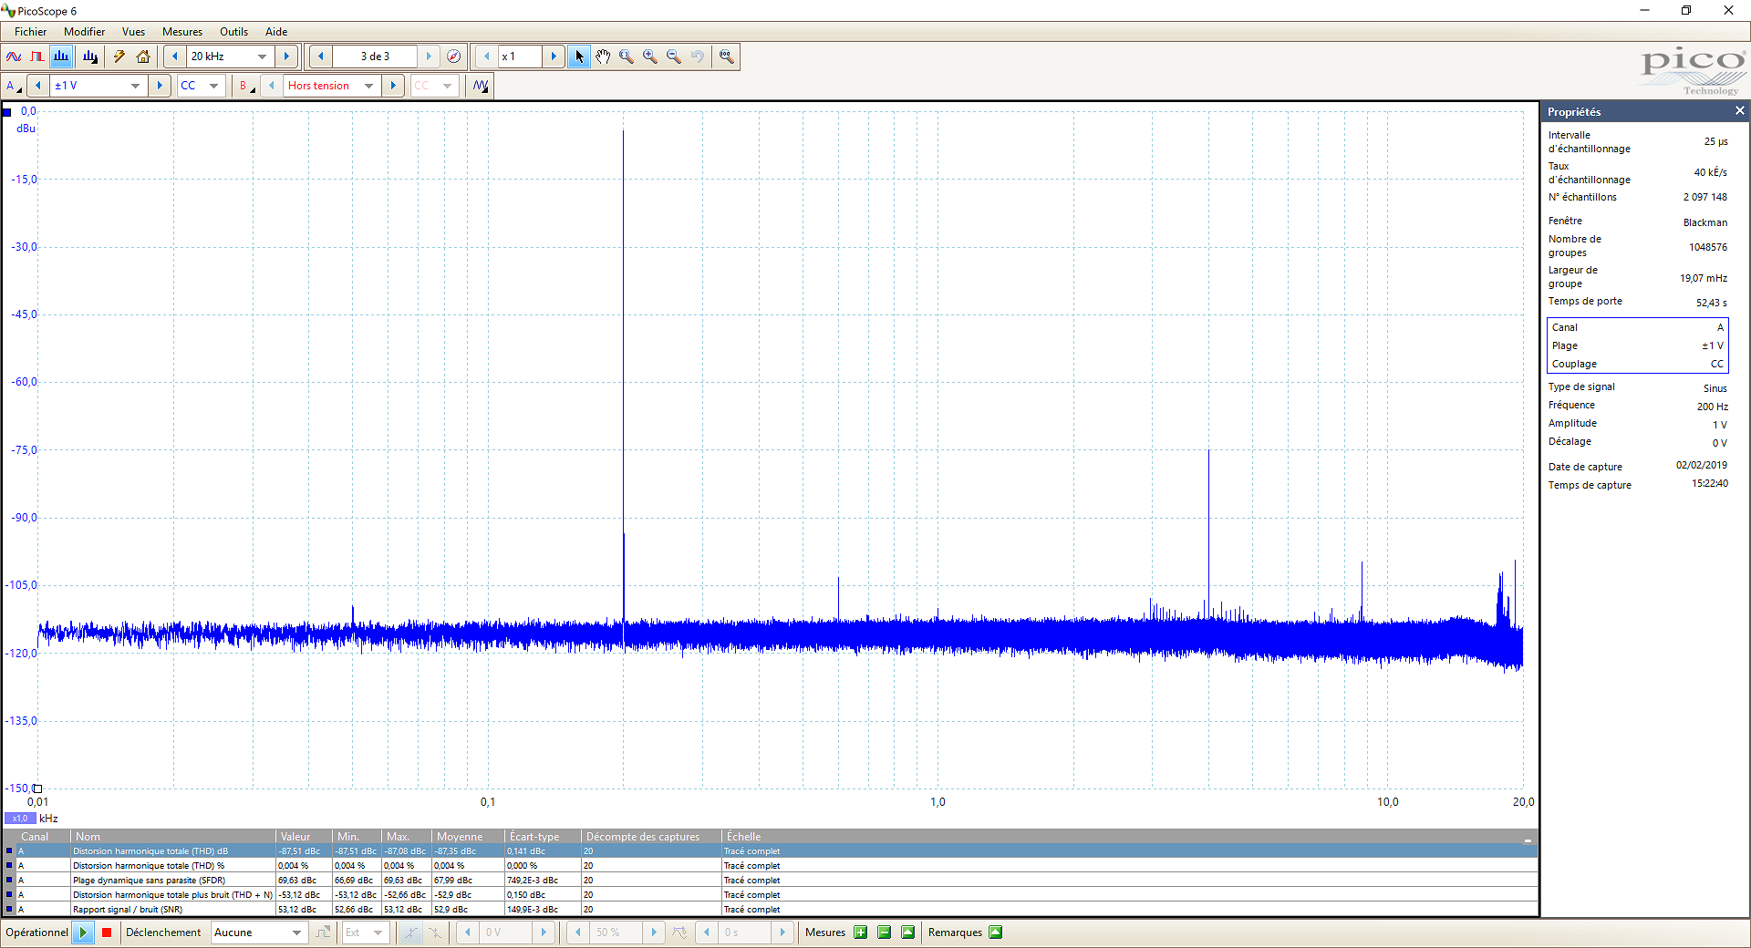Open channel B Hors tension dropdown
Viewport: 1751px width, 948px height.
click(368, 86)
